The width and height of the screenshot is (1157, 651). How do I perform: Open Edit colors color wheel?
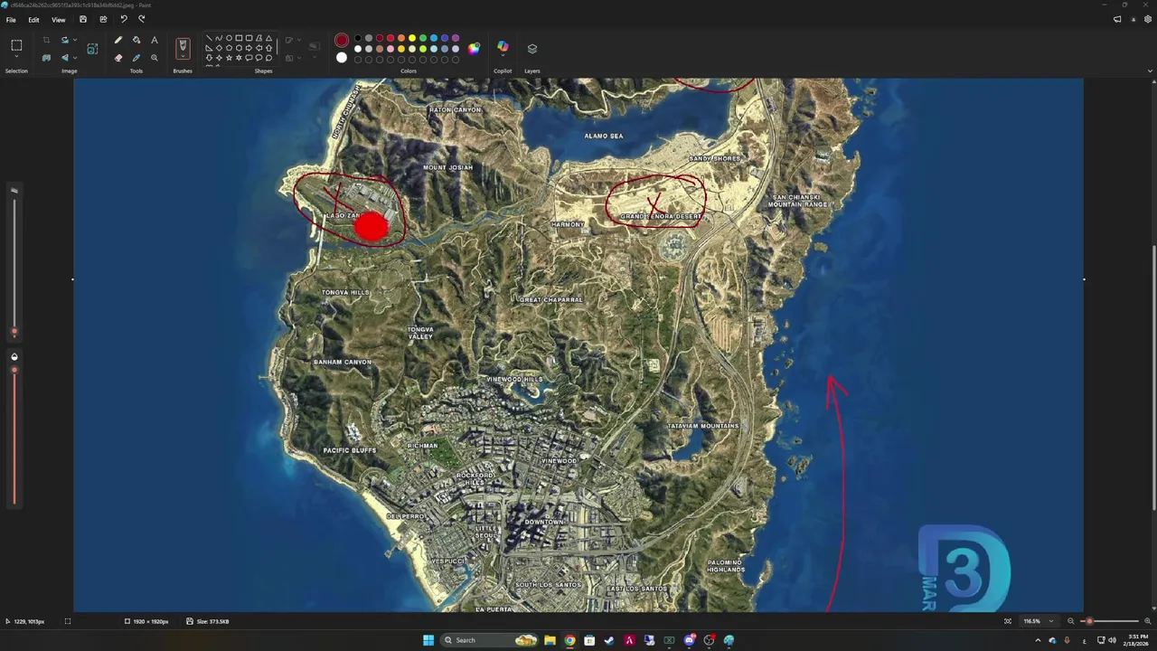(474, 48)
